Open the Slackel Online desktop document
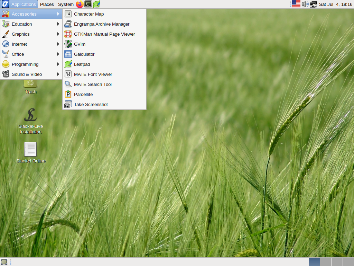The image size is (354, 266). (30, 150)
